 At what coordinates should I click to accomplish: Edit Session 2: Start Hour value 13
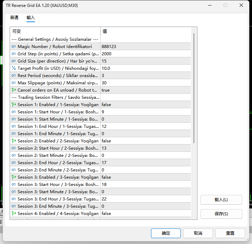(x=146, y=148)
